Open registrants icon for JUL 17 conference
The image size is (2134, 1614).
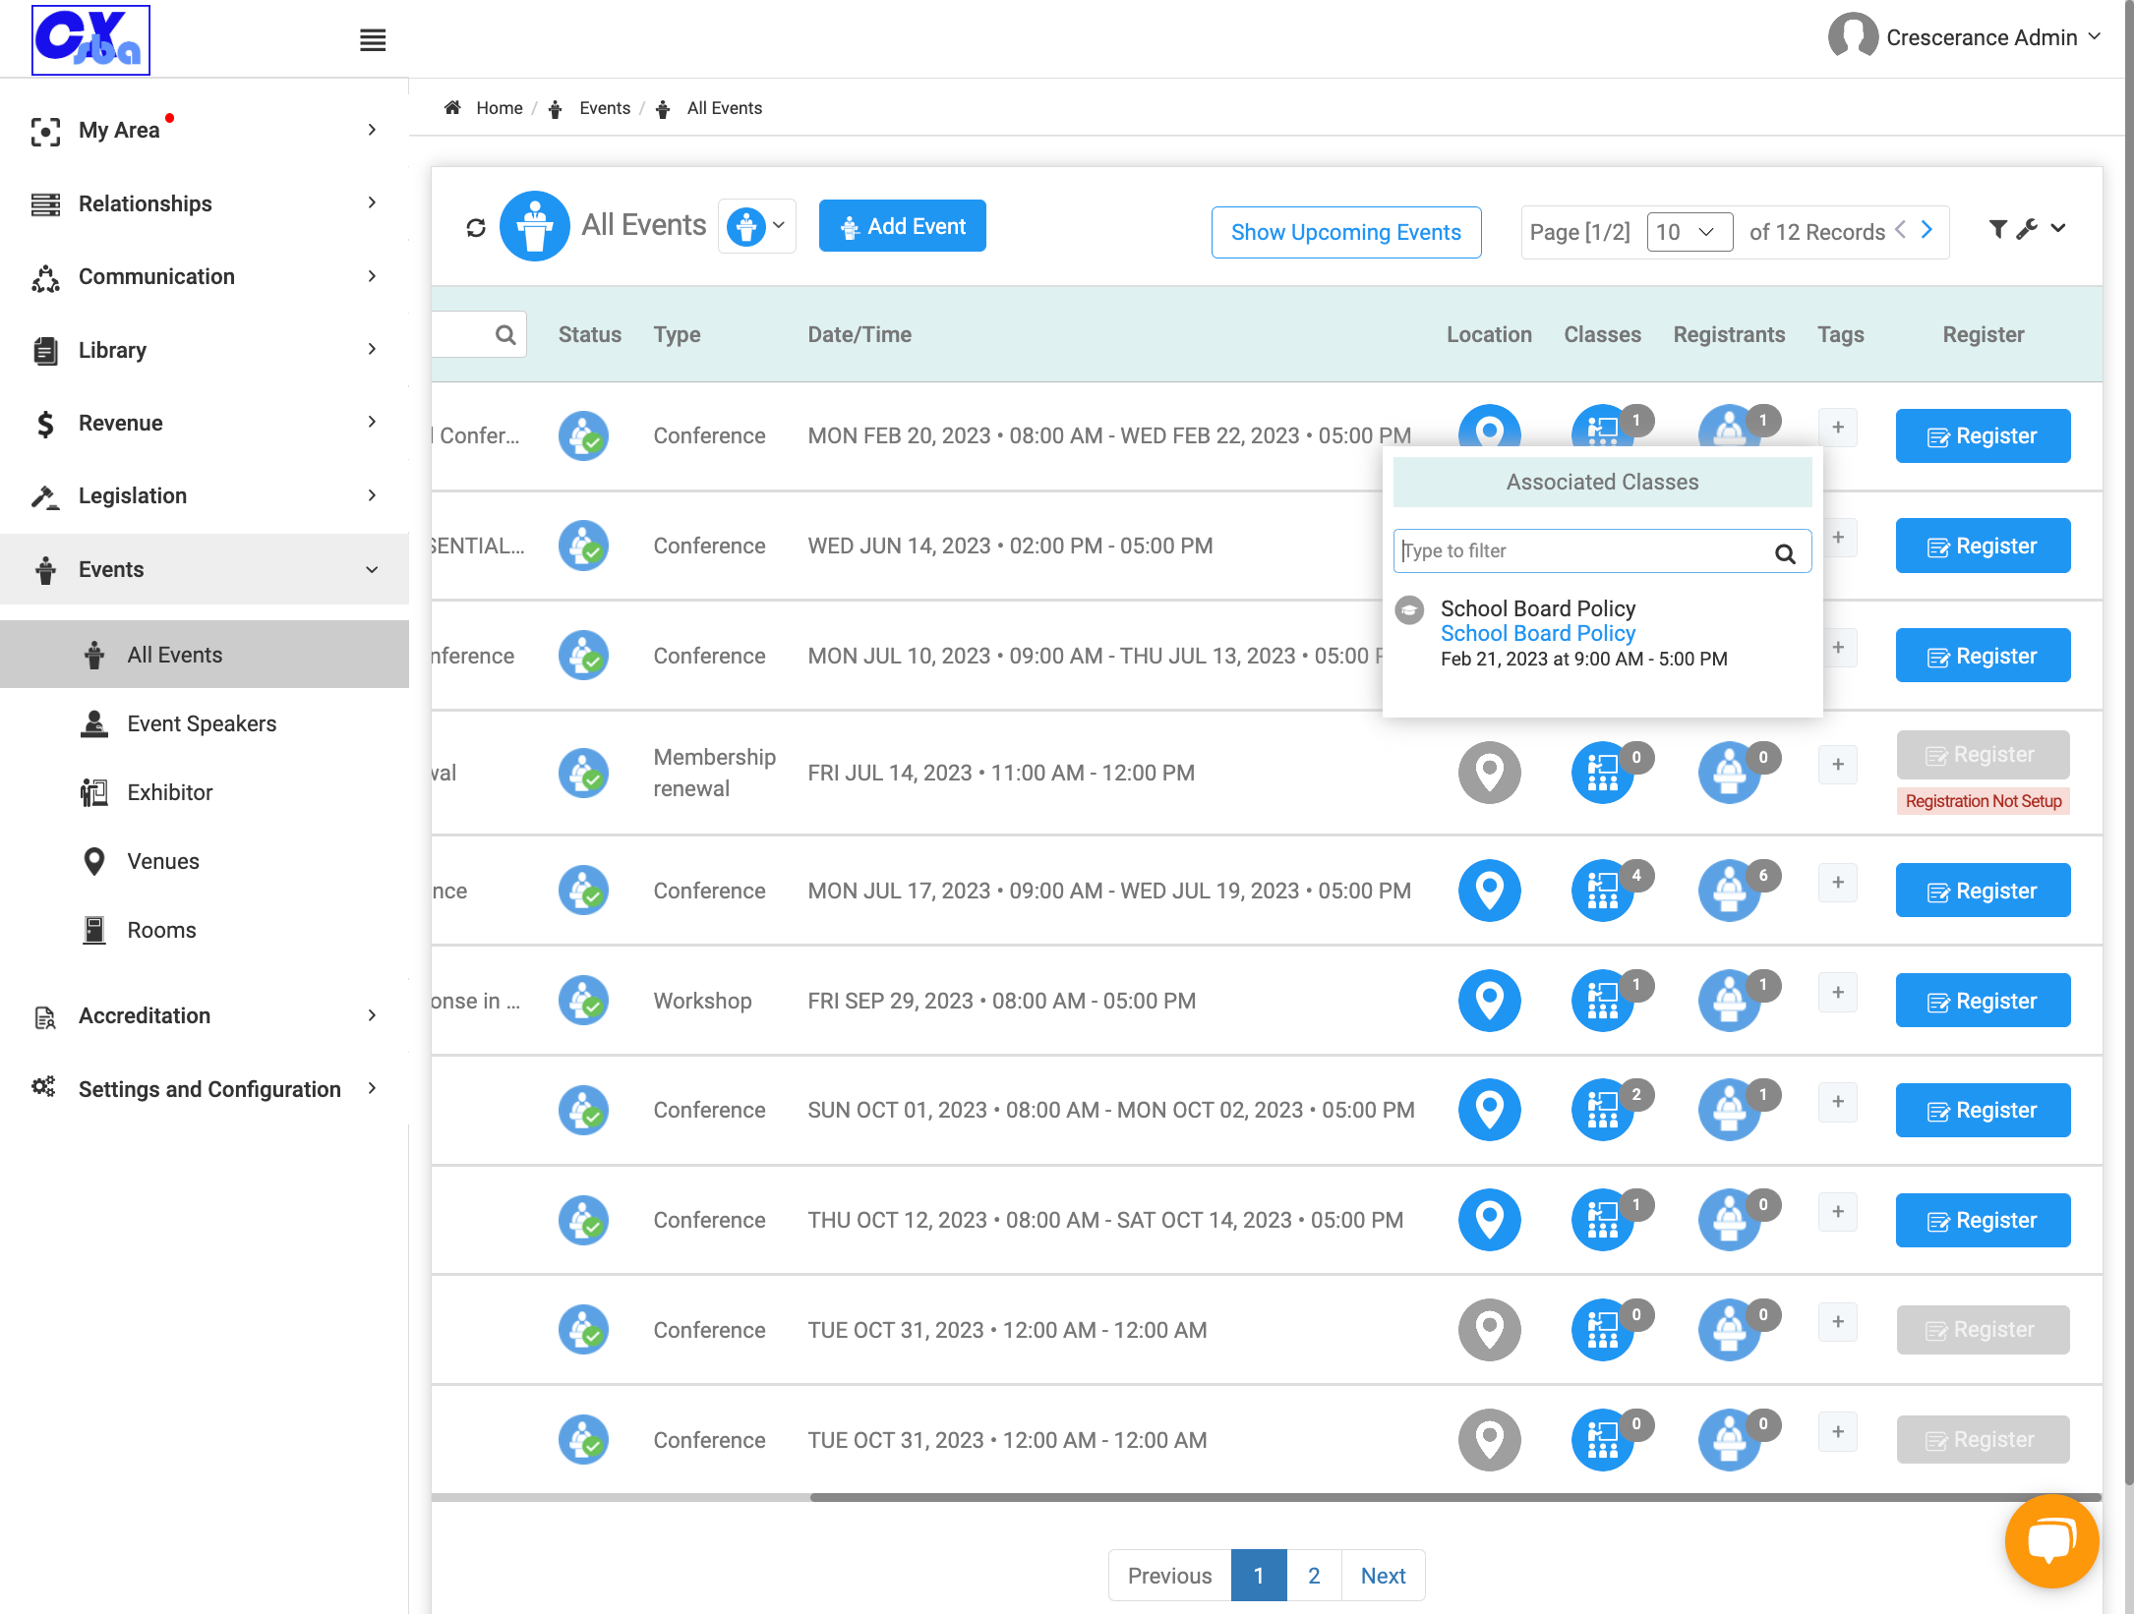coord(1730,891)
